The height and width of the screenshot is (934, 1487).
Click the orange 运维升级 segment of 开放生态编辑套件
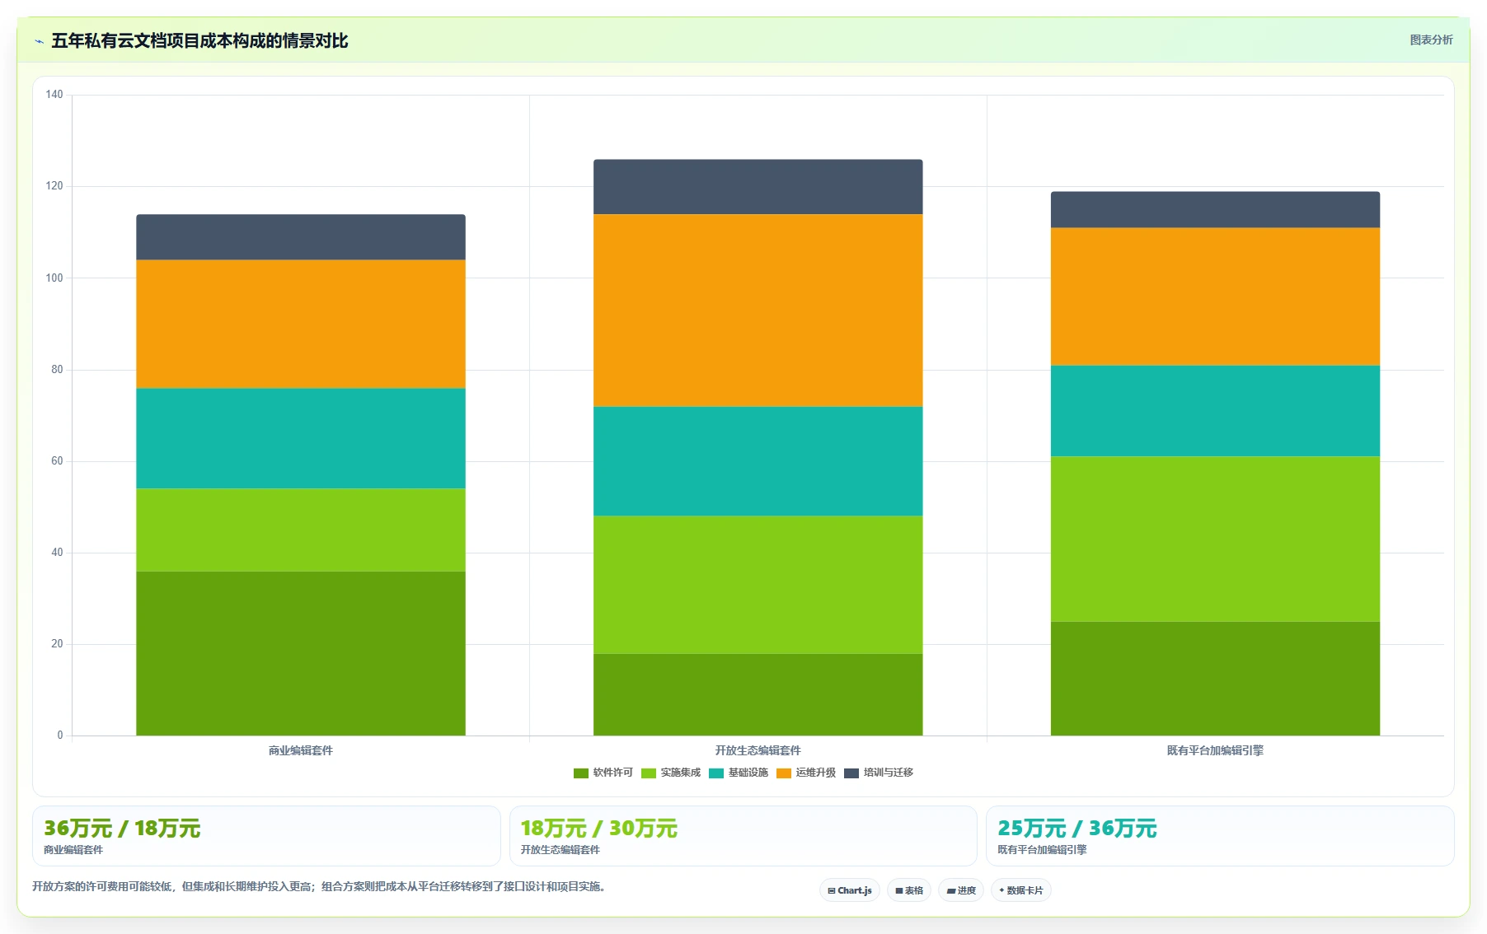(758, 311)
